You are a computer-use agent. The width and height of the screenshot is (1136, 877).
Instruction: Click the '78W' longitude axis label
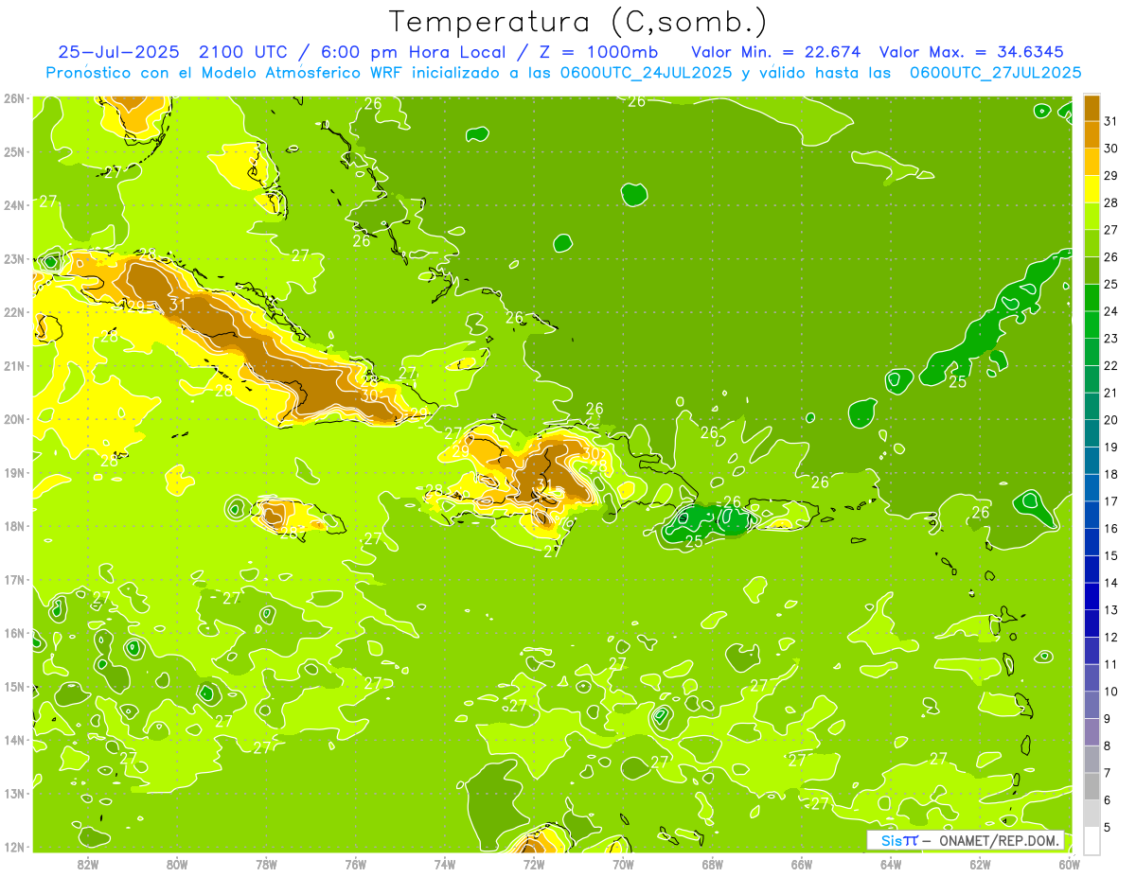[x=266, y=864]
